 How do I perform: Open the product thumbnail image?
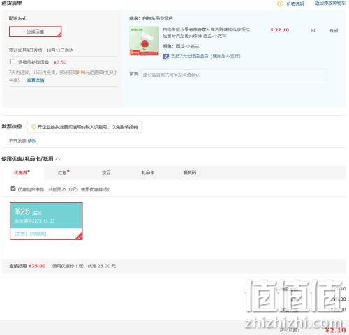144,40
